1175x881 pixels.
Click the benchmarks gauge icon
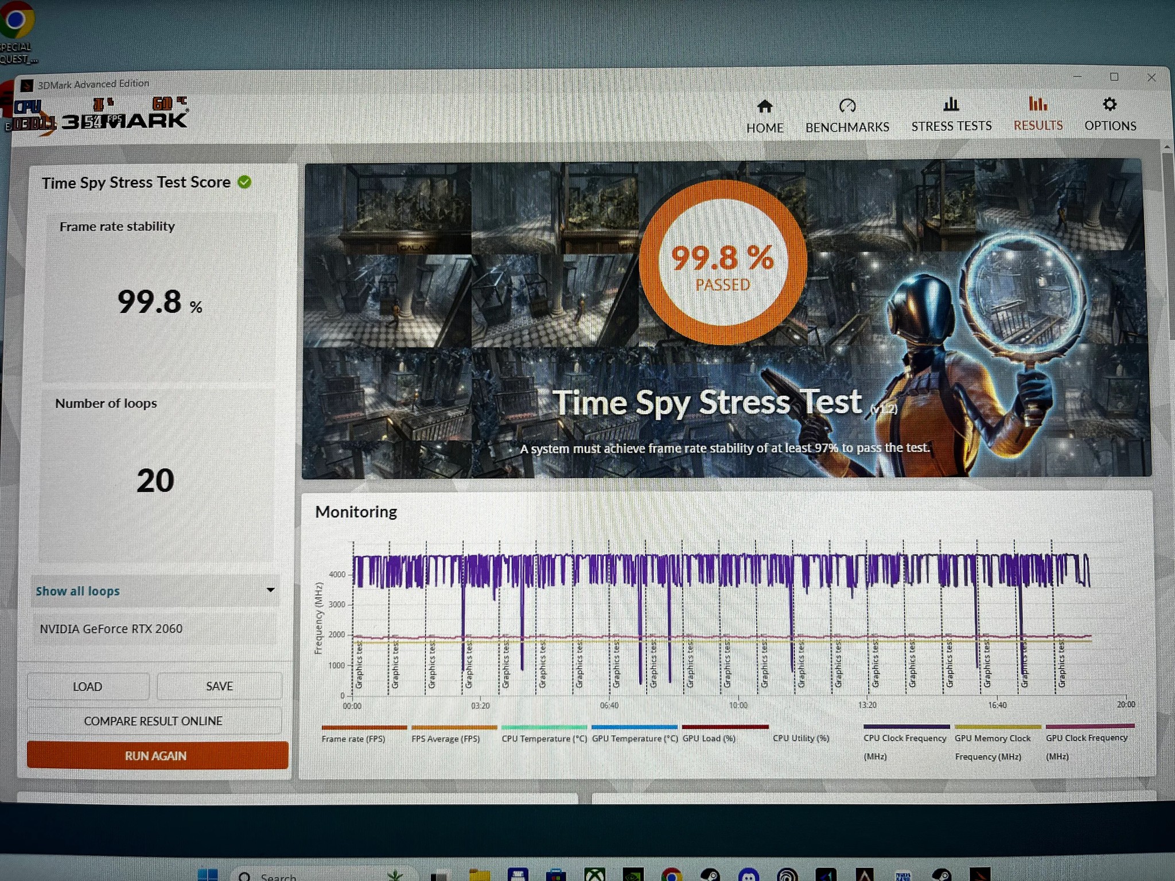[x=847, y=106]
